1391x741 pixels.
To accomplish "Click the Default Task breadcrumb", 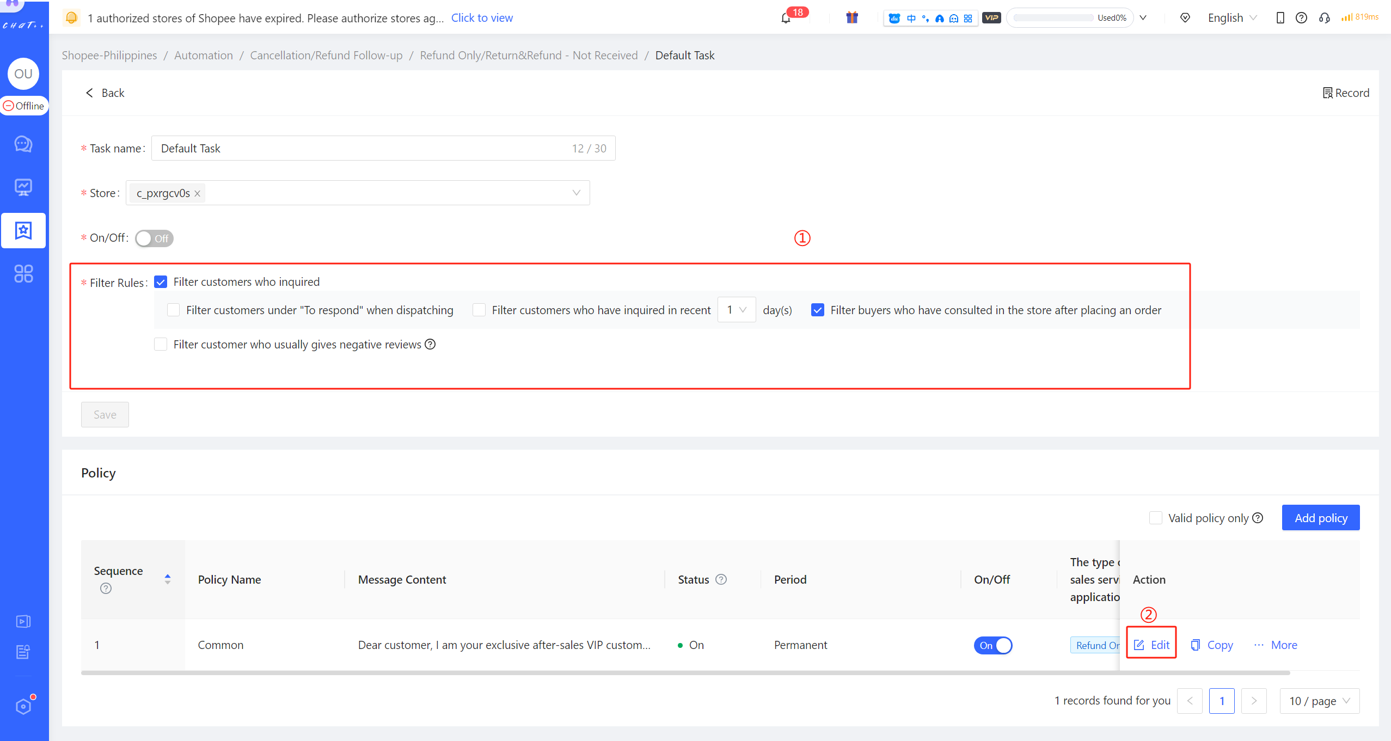I will point(685,55).
